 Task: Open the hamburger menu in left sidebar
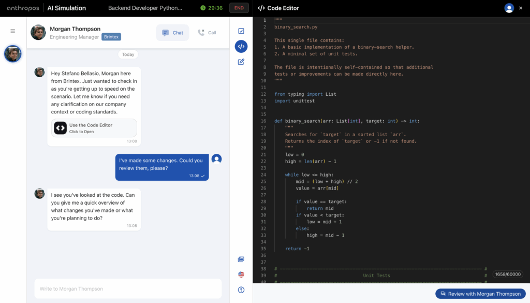click(13, 31)
